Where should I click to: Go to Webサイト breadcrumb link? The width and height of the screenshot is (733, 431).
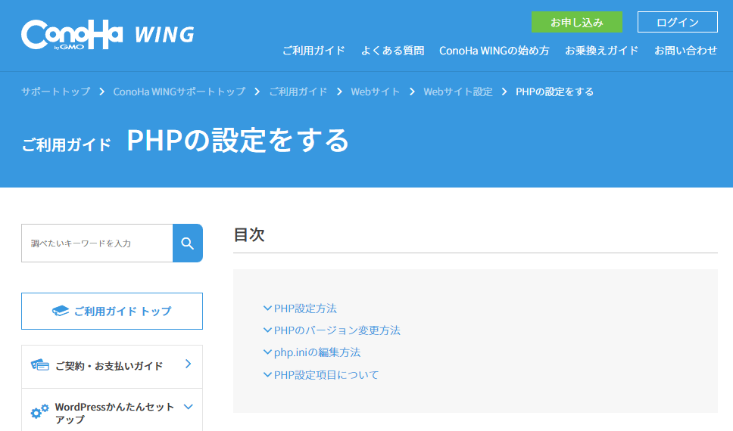[x=376, y=91]
